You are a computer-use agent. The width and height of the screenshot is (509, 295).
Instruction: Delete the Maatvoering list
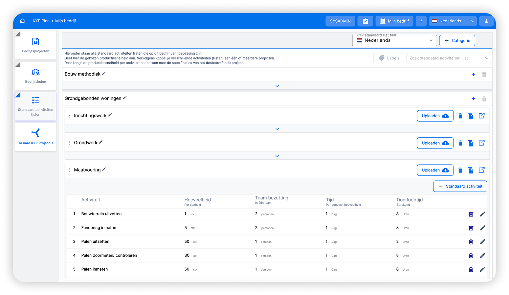click(460, 170)
